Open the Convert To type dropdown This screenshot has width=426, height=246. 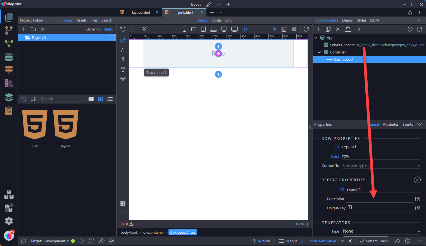(x=381, y=165)
